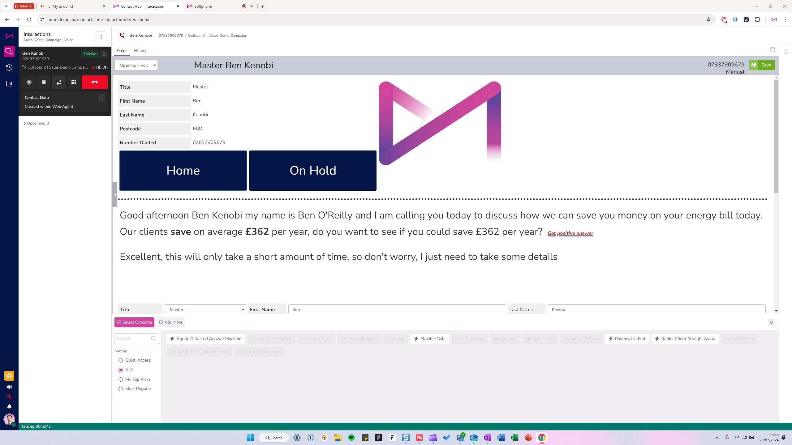Click the red hang up call button
792x445 pixels.
coord(94,82)
